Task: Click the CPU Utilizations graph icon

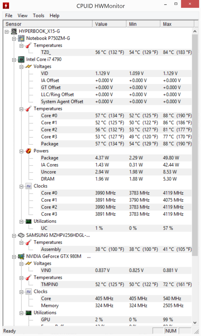Action: [x=29, y=221]
